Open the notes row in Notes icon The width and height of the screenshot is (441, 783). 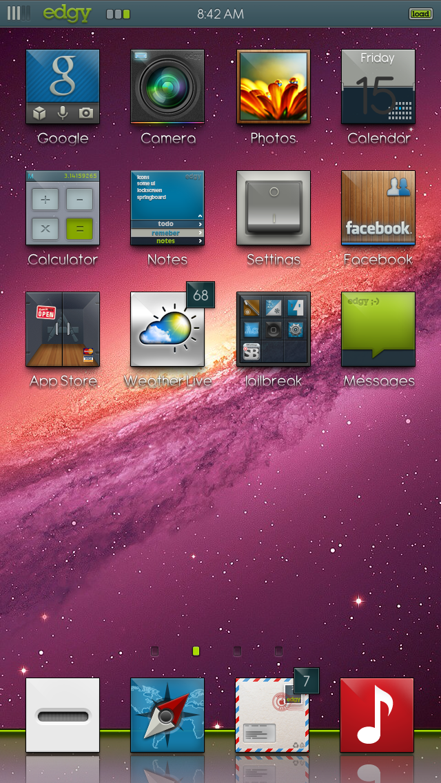[167, 241]
